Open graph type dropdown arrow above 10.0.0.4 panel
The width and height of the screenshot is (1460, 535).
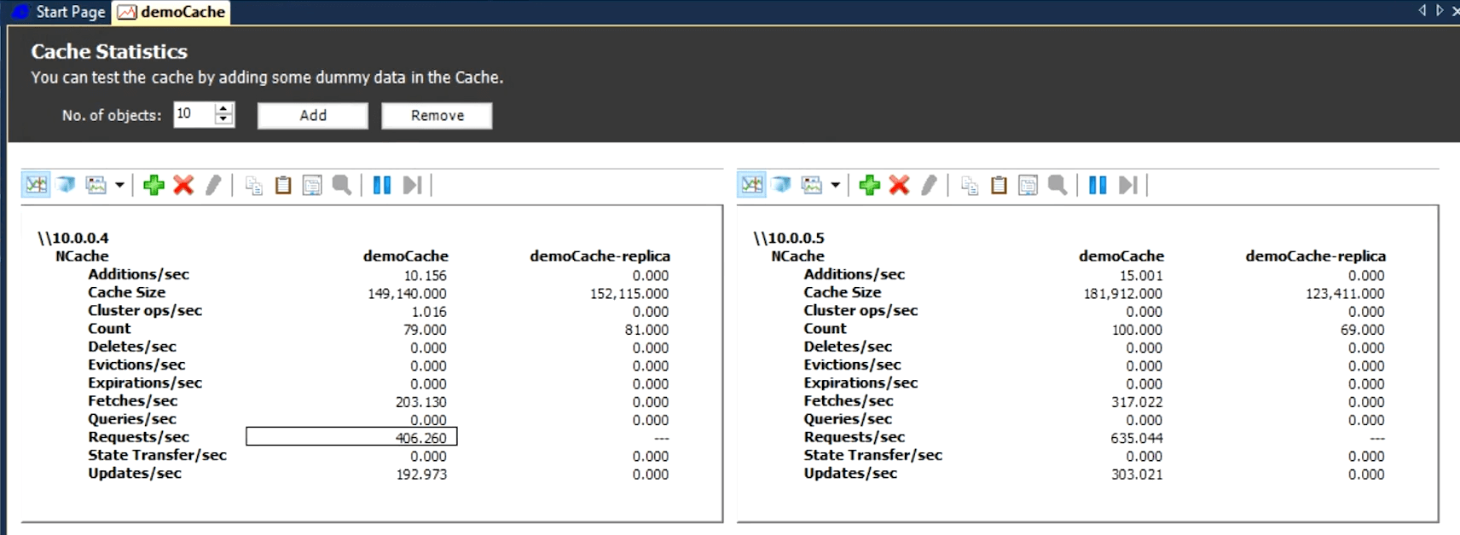pos(119,185)
